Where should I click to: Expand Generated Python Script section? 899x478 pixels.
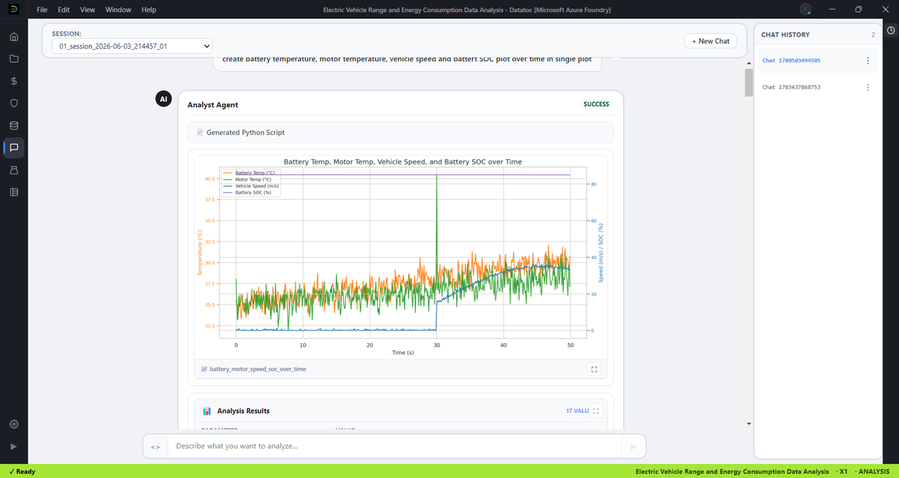tap(401, 132)
